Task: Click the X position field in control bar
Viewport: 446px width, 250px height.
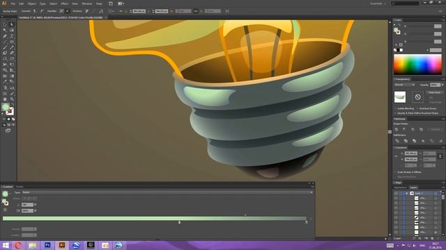Action: click(x=139, y=11)
